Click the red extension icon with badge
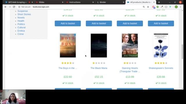Image resolution: width=186 pixels, height=104 pixels. (x=153, y=7)
